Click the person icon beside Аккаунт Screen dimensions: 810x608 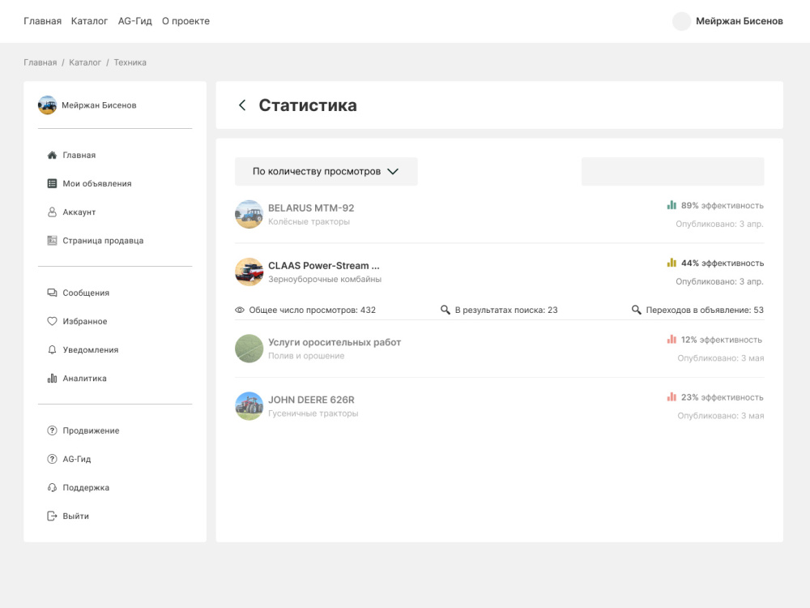tap(52, 212)
